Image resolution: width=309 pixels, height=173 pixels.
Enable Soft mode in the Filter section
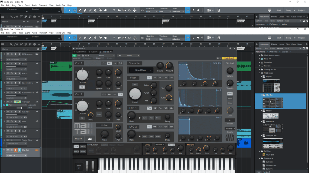[x=135, y=84]
